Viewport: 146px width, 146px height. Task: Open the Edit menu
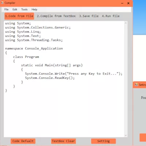pyautogui.click(x=15, y=9)
